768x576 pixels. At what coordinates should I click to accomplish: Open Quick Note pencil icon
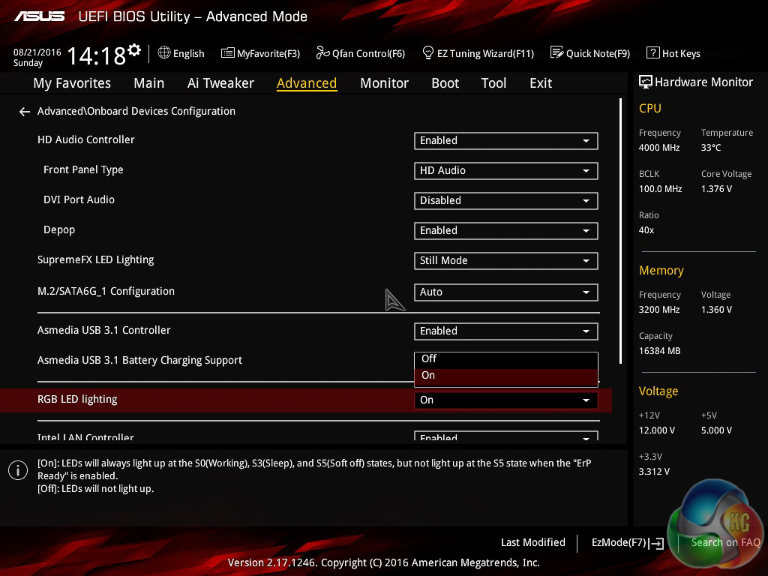pos(557,52)
